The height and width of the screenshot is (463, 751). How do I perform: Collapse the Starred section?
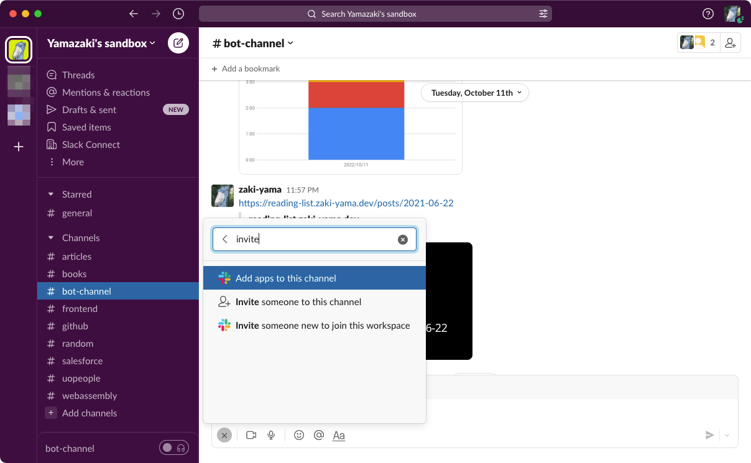[51, 194]
